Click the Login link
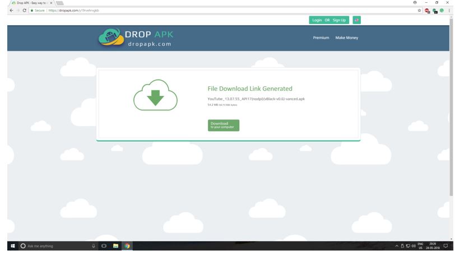Viewport: 455px width, 255px height. (x=317, y=20)
